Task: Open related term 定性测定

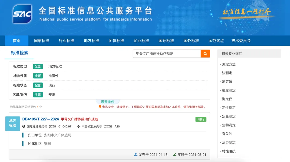Action: pyautogui.click(x=229, y=108)
